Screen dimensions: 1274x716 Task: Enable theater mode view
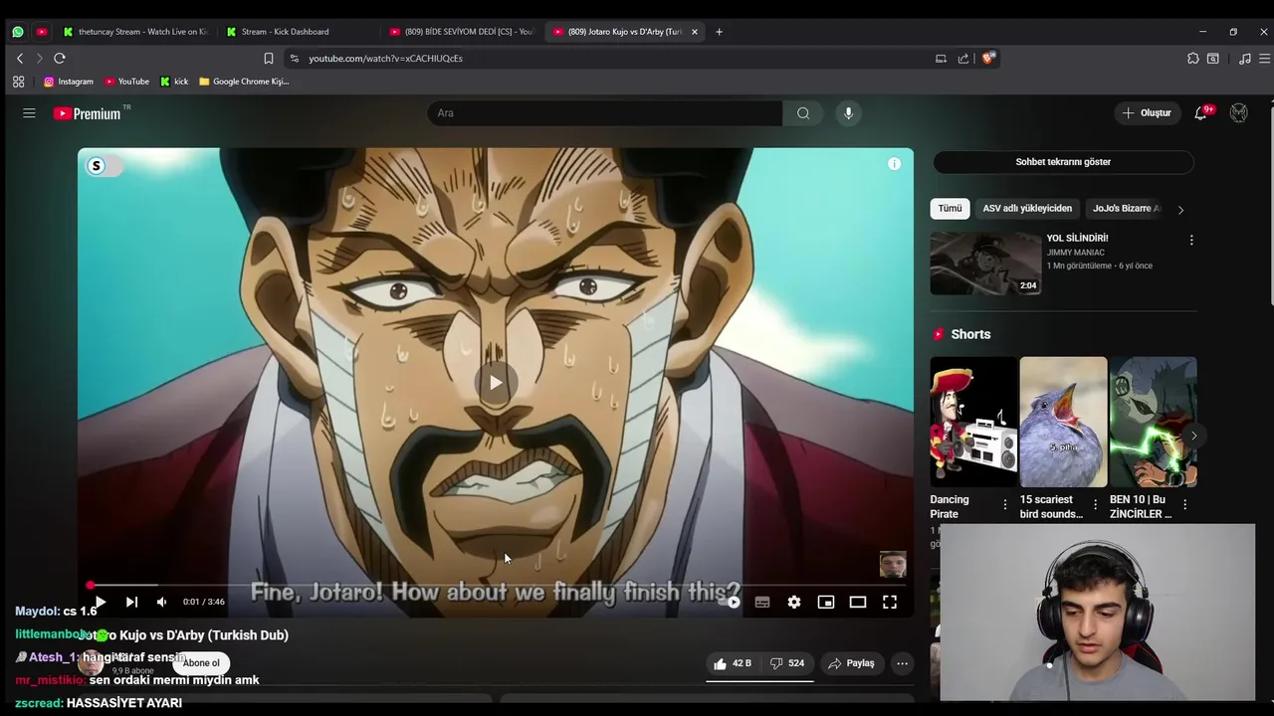click(858, 602)
